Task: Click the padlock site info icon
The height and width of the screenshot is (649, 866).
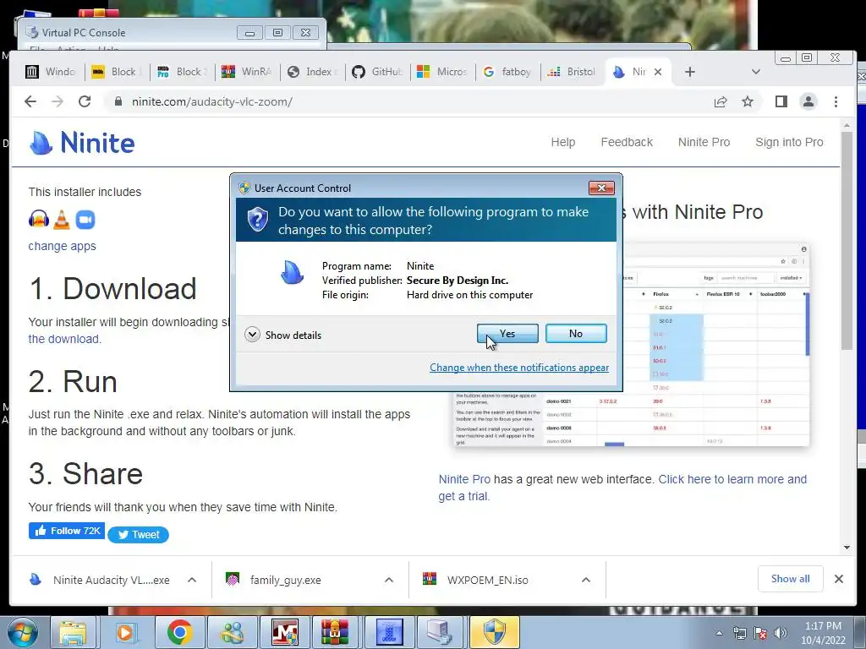Action: tap(118, 101)
